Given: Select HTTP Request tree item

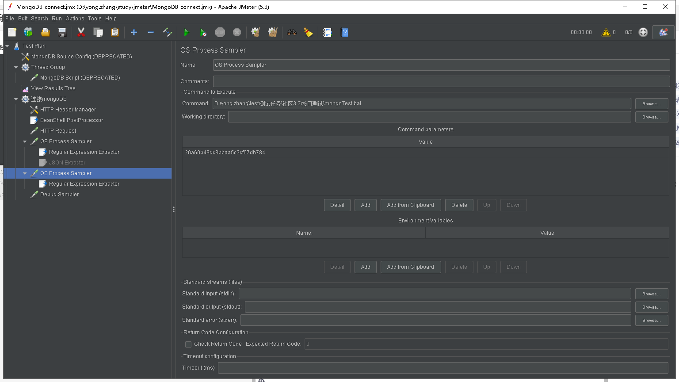Looking at the screenshot, I should click(x=58, y=131).
